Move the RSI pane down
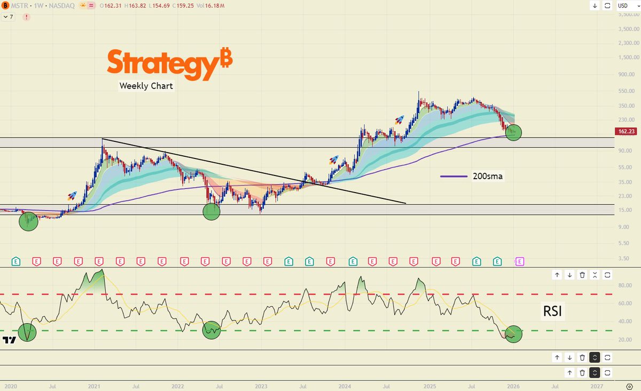 (569, 275)
